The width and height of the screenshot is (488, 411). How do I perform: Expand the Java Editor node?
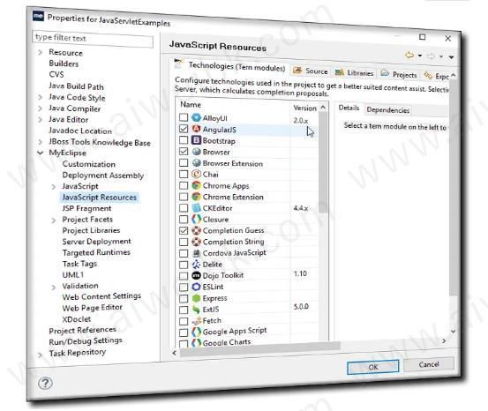click(40, 119)
